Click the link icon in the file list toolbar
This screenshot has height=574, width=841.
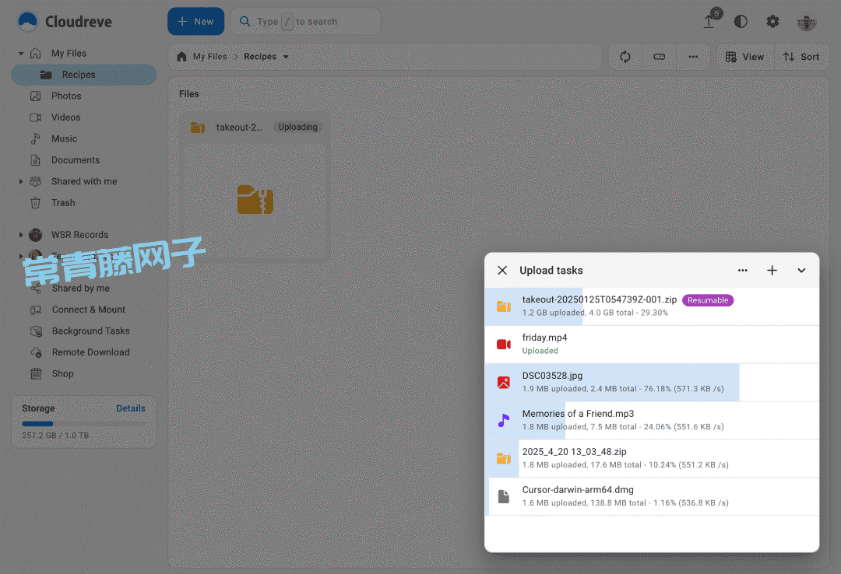[660, 57]
